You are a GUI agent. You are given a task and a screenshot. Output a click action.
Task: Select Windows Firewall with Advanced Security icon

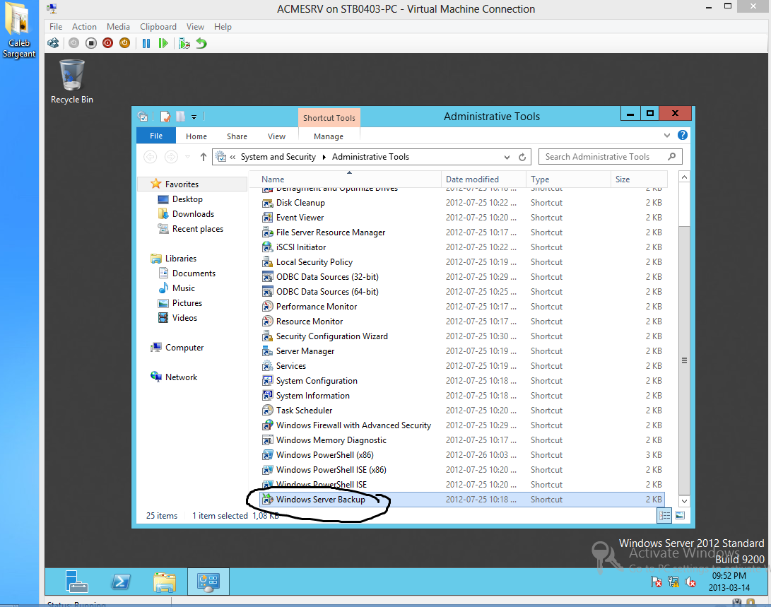click(267, 425)
